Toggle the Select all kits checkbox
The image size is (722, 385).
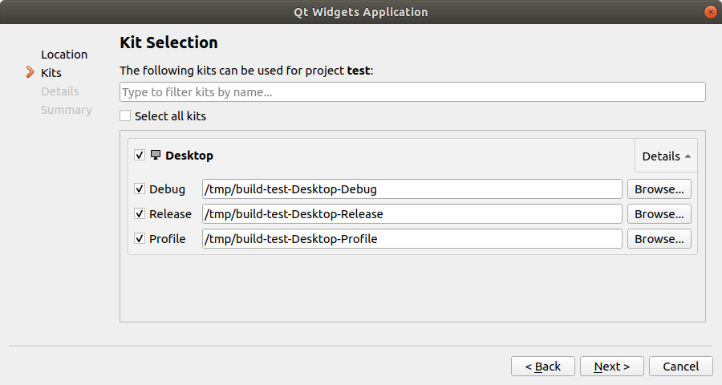coord(125,115)
